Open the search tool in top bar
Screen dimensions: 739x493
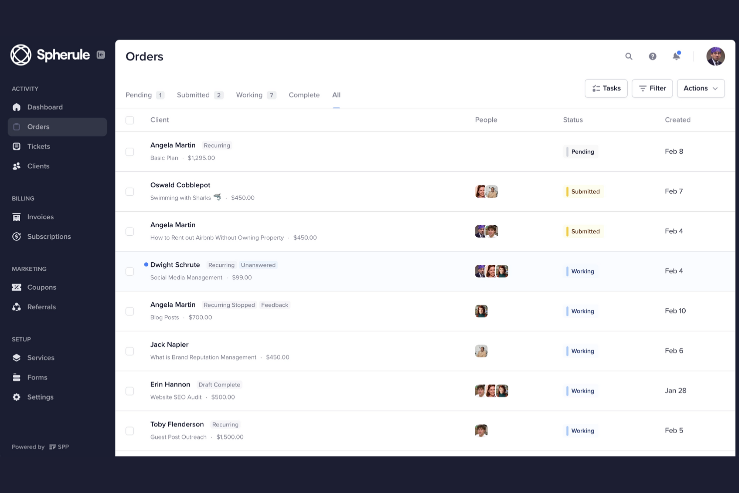(x=629, y=56)
